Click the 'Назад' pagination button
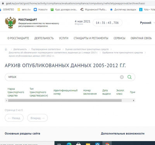 tap(14, 118)
